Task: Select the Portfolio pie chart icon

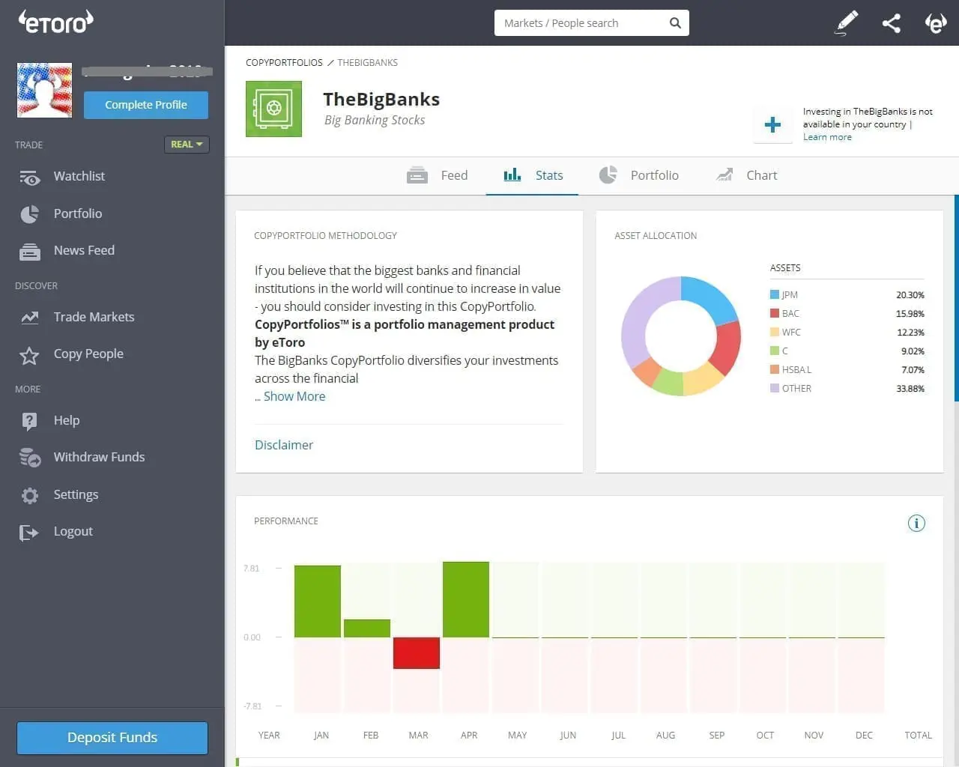Action: pyautogui.click(x=28, y=213)
